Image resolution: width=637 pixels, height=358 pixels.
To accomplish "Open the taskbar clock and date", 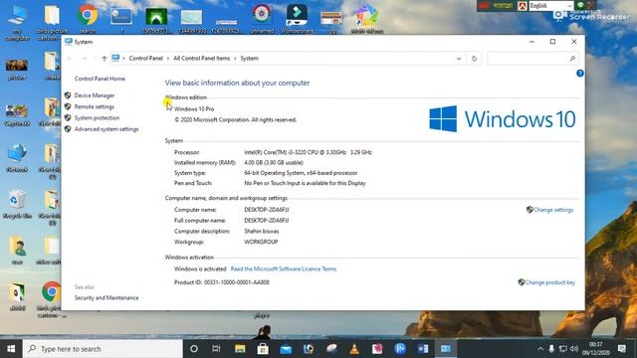I will pos(595,349).
